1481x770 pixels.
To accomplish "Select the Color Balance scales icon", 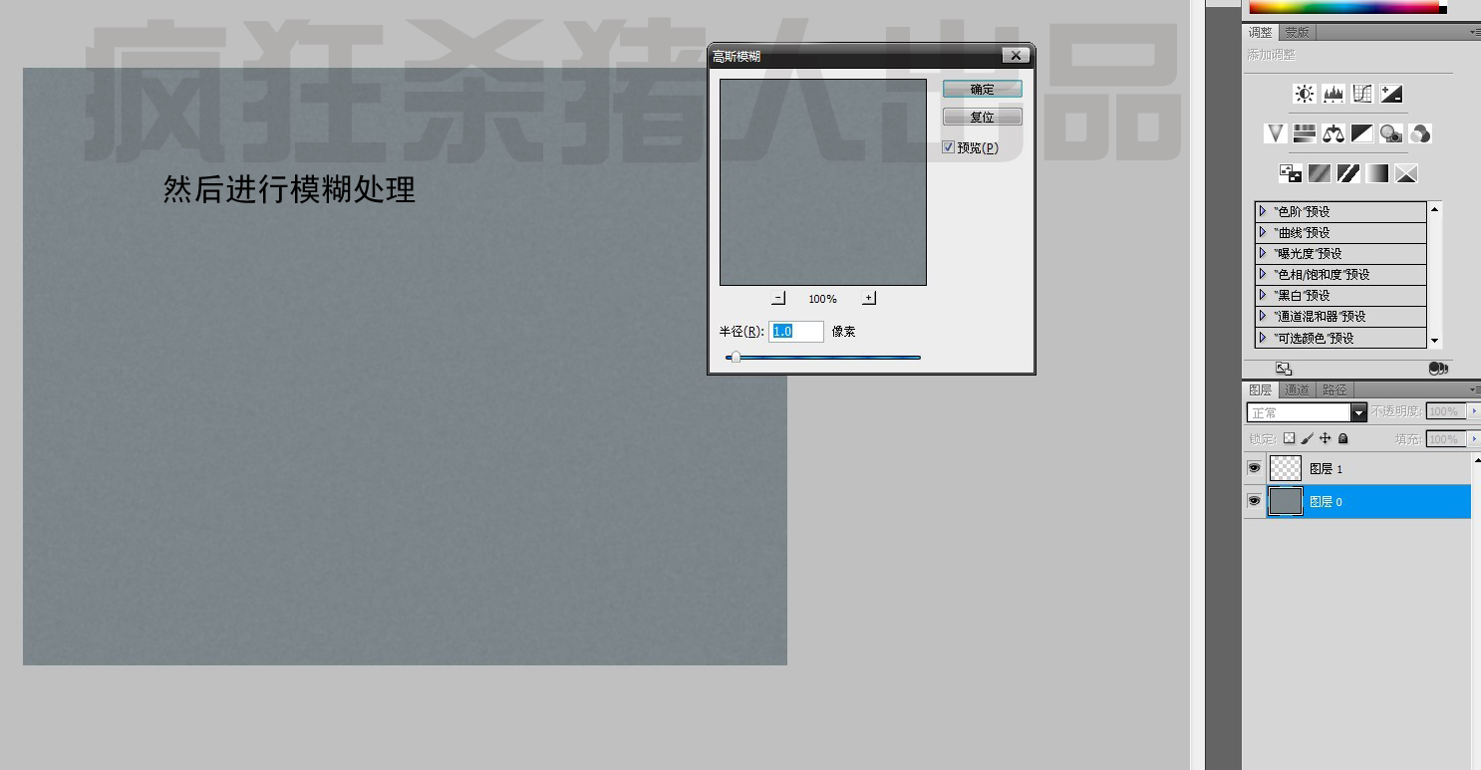I will [1333, 133].
